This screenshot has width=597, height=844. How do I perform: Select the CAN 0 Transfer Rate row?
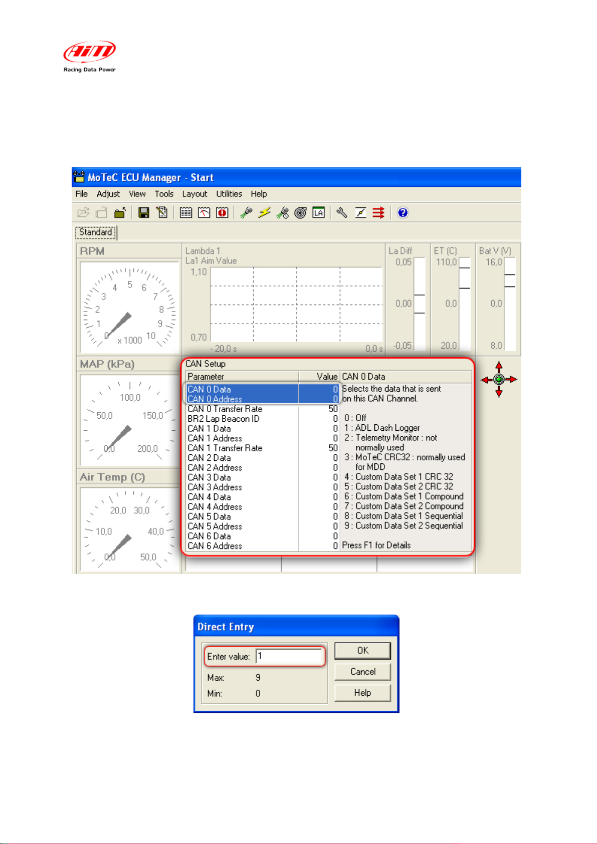(263, 409)
